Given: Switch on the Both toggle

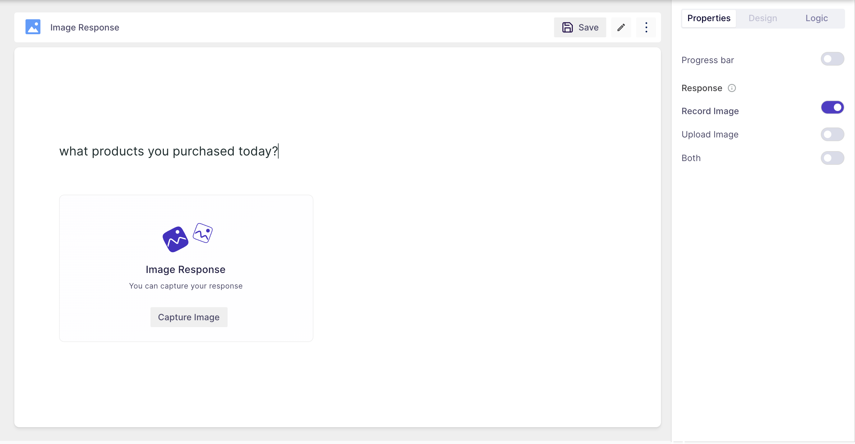Looking at the screenshot, I should (832, 158).
